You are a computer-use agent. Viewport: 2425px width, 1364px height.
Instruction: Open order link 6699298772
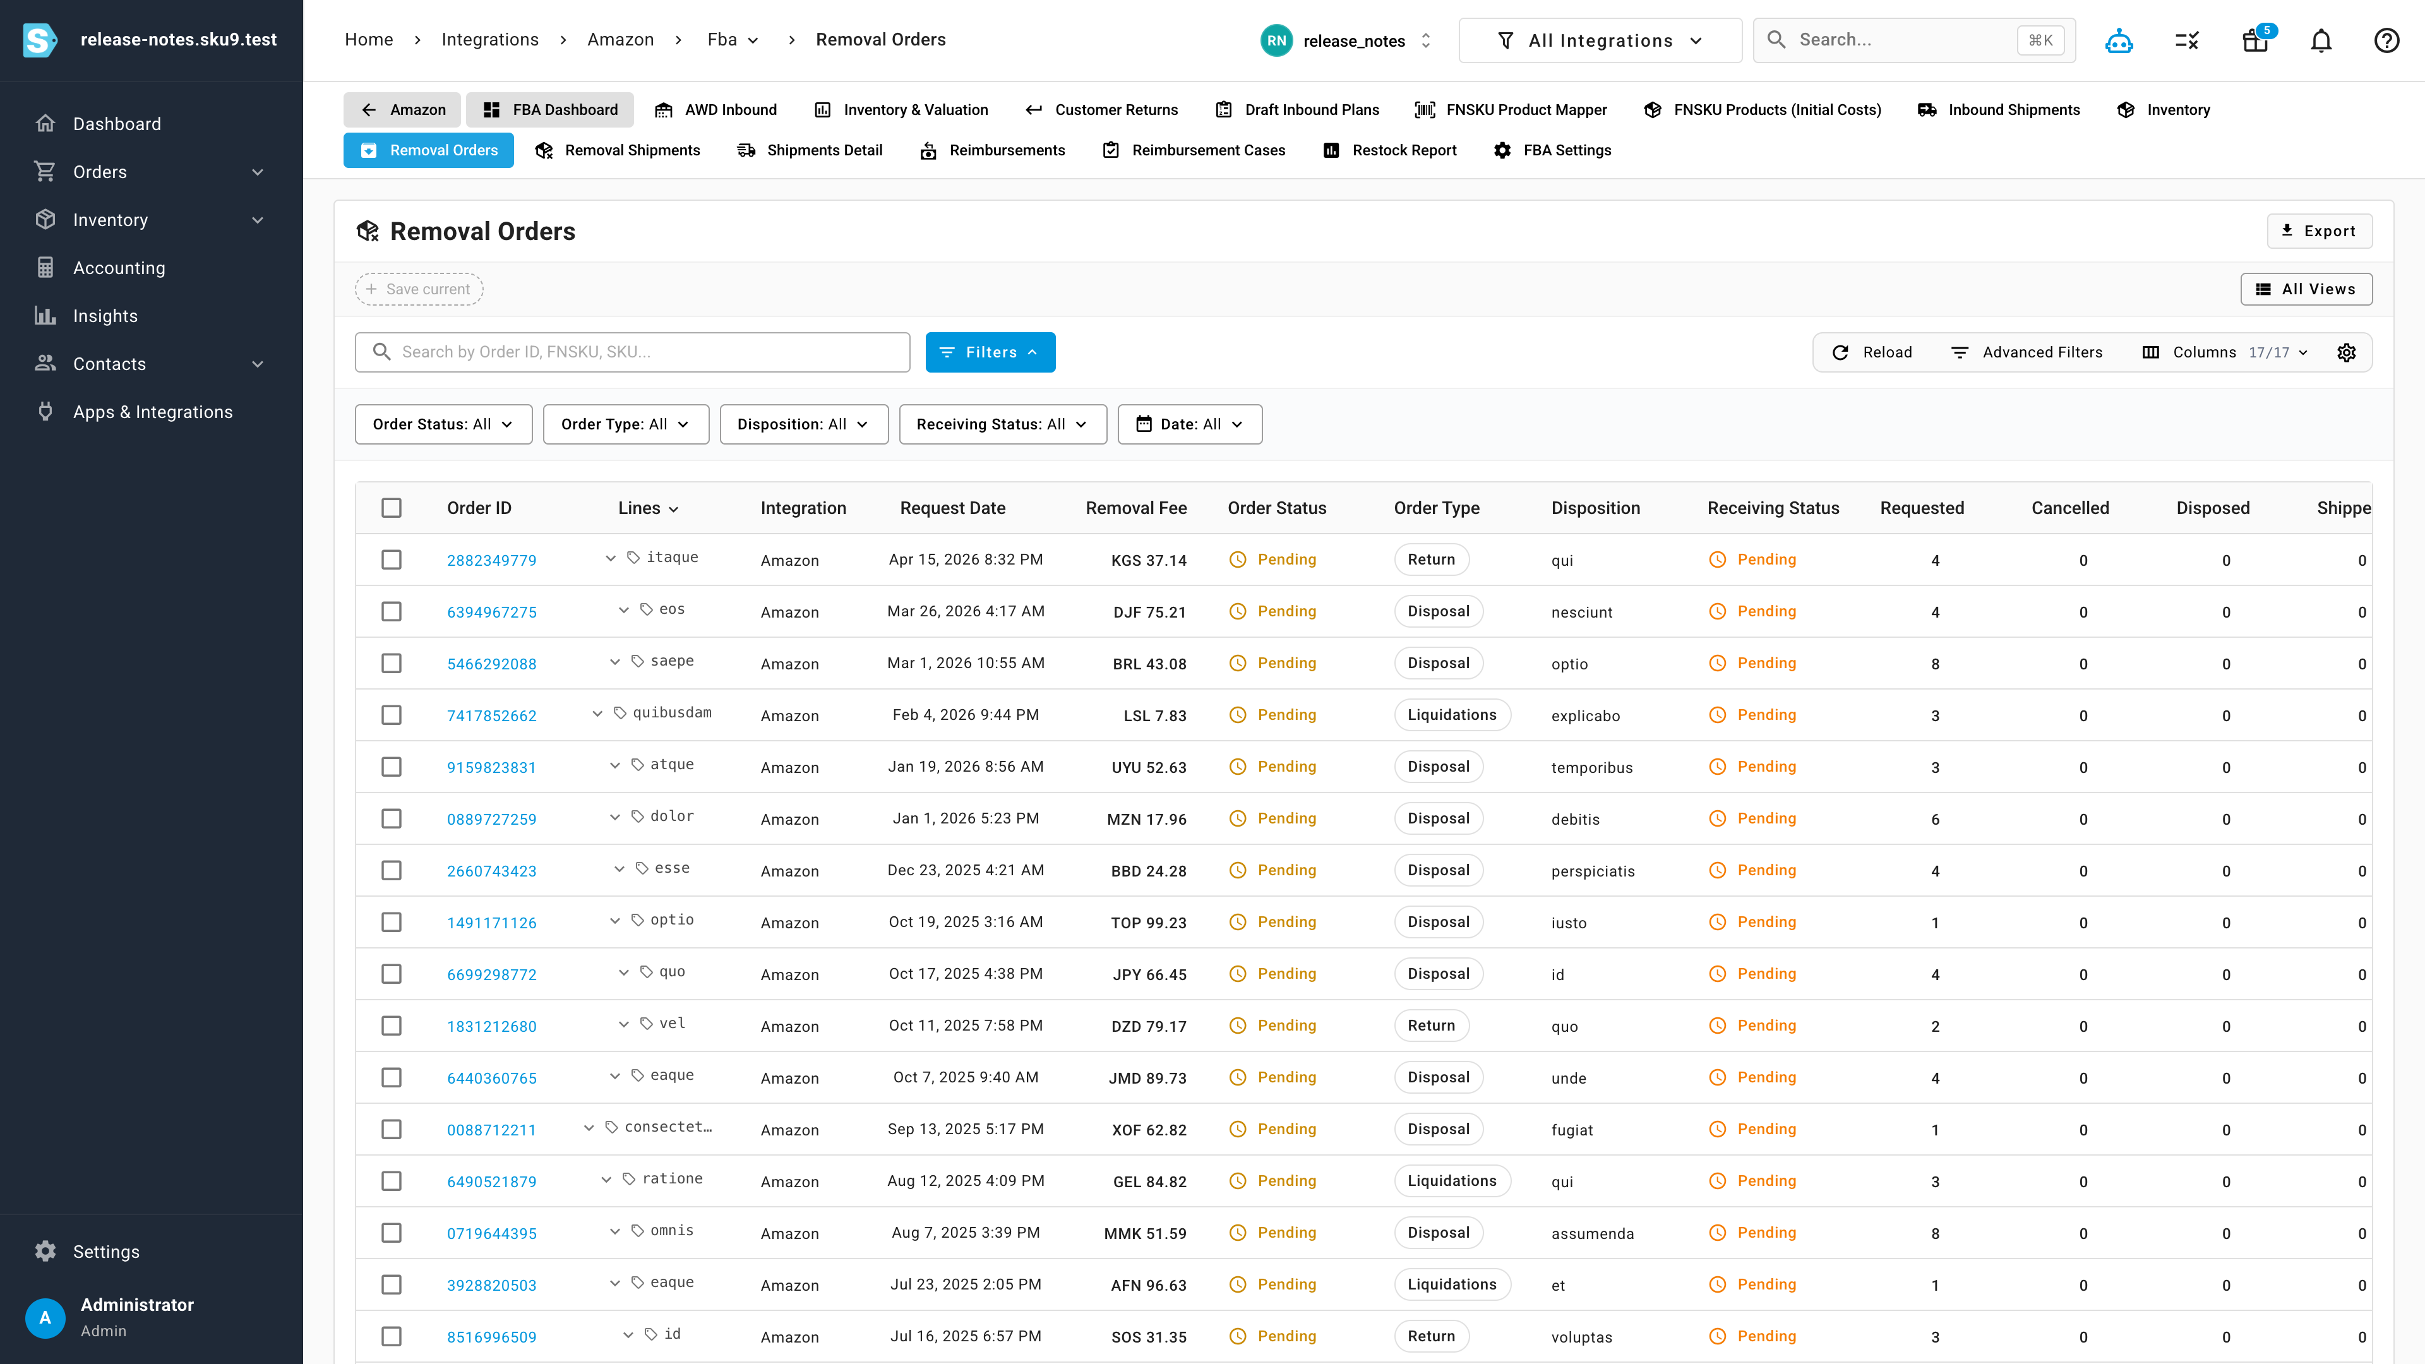coord(491,974)
